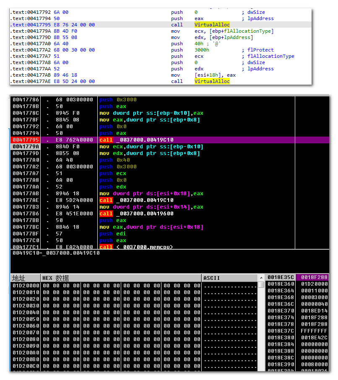Image resolution: width=338 pixels, height=380 pixels.
Task: Select debugger call row at 004177AE
Action: 169,200
